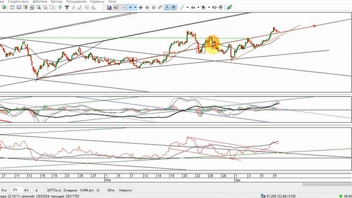Viewport: 352px width, 198px height.
Task: Toggle the pointing hand tool
Action: pos(167,7)
